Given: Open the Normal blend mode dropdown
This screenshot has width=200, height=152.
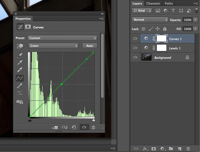Looking at the screenshot, I should coord(150,20).
